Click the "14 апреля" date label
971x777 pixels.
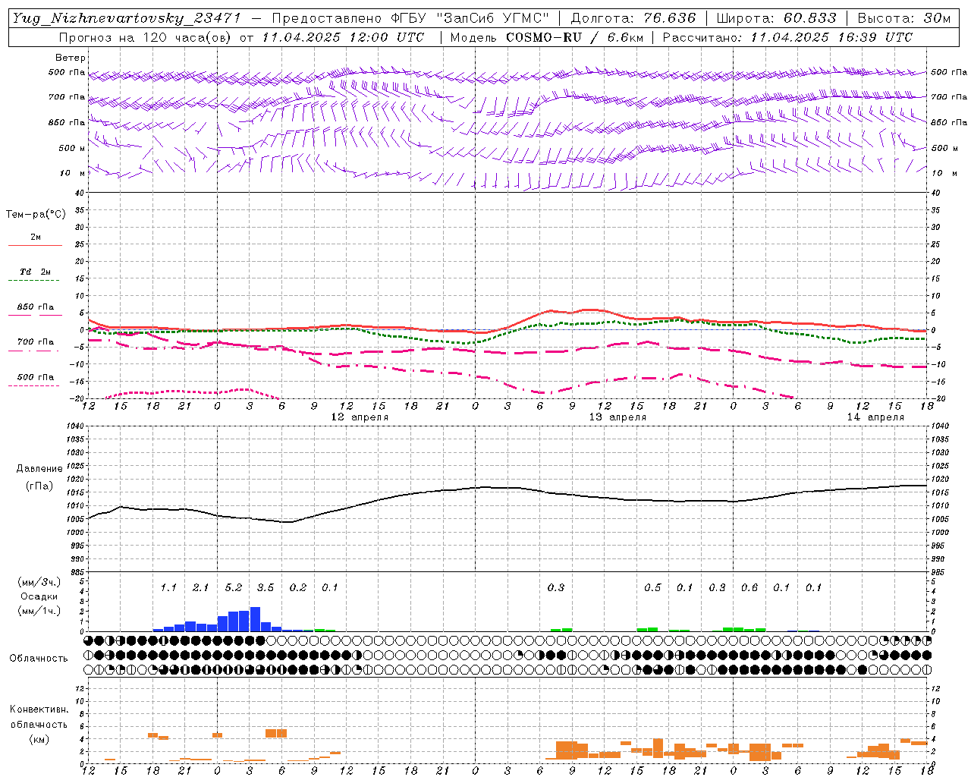[x=875, y=417]
